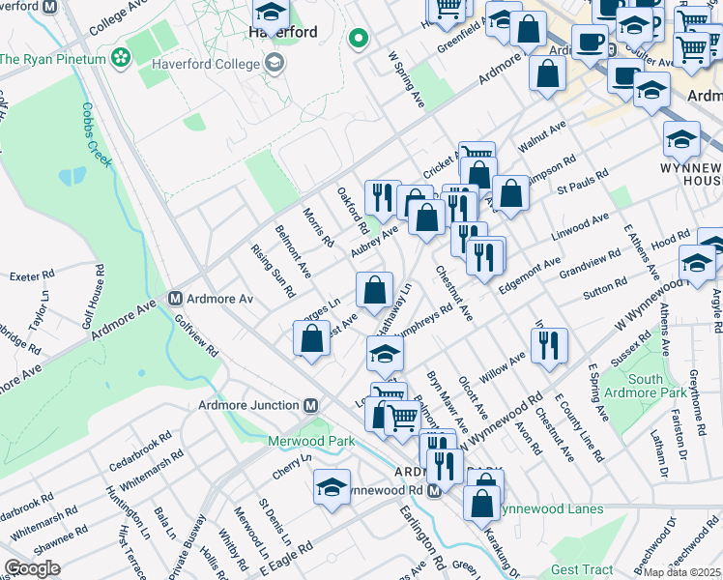The image size is (723, 580).
Task: Click the school marker below Cherry Ln
Action: (x=332, y=490)
